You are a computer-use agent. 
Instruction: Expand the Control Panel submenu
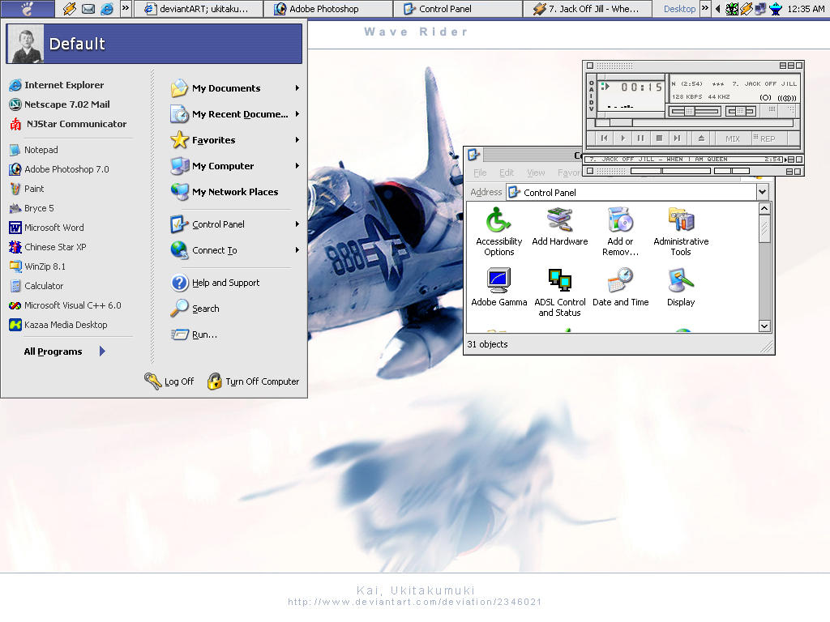(297, 224)
